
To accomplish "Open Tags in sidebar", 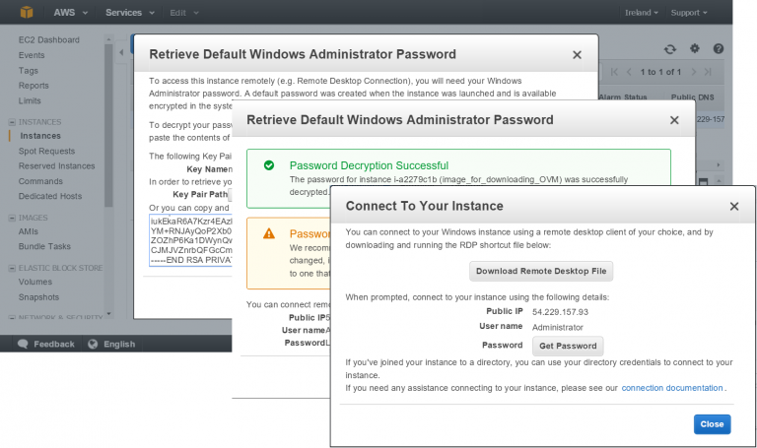I will tap(28, 71).
